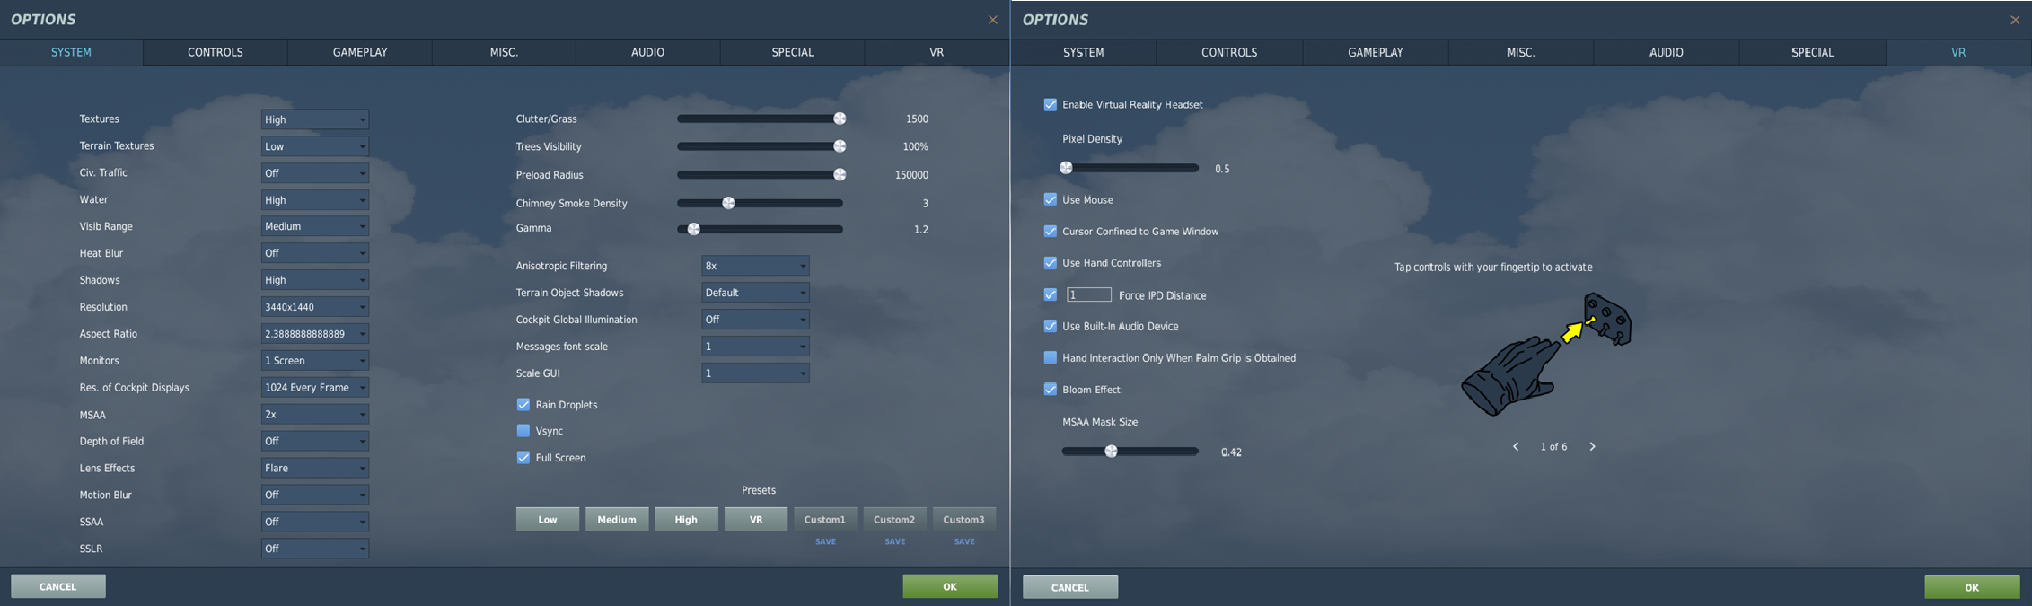Close the right Options window

tap(2015, 20)
